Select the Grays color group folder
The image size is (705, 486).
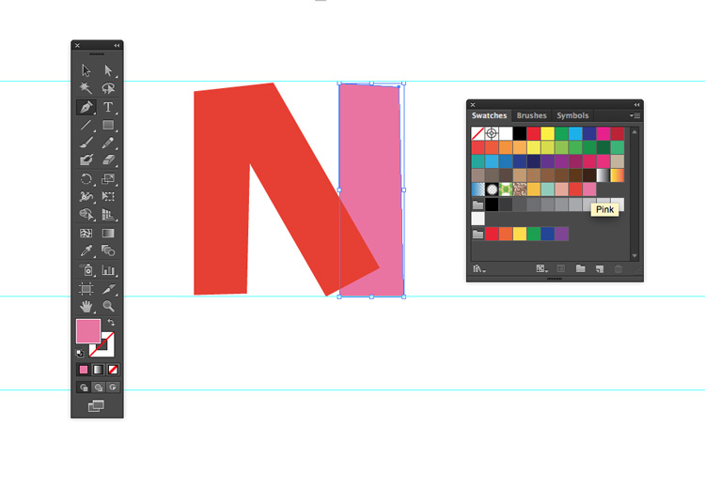pos(478,205)
